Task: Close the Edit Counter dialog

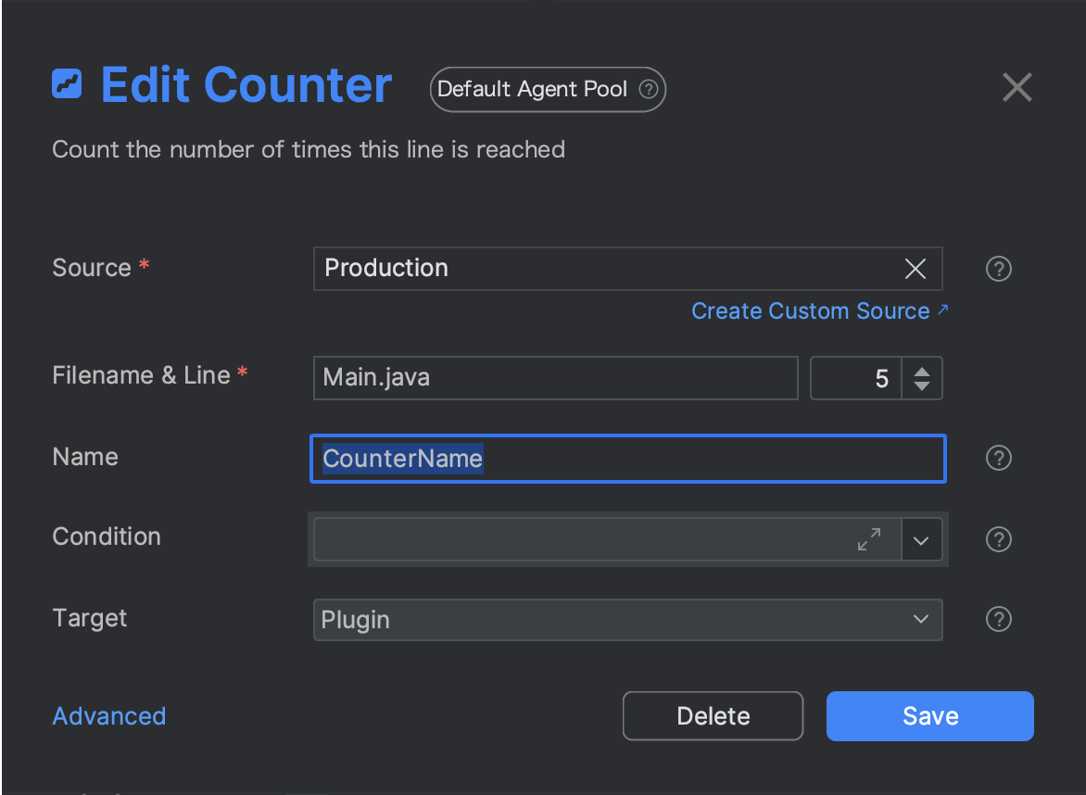Action: 1017,88
